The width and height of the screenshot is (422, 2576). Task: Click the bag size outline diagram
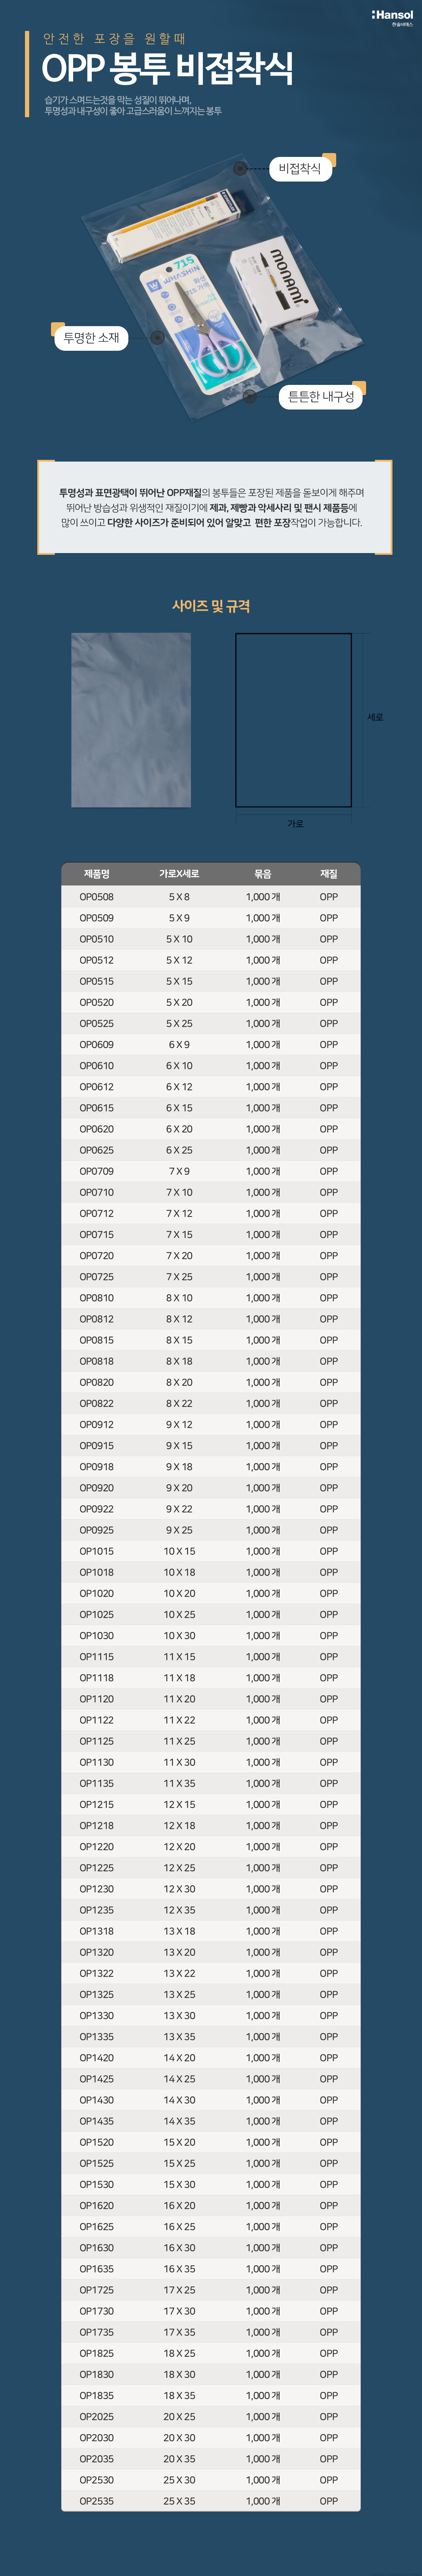click(293, 720)
